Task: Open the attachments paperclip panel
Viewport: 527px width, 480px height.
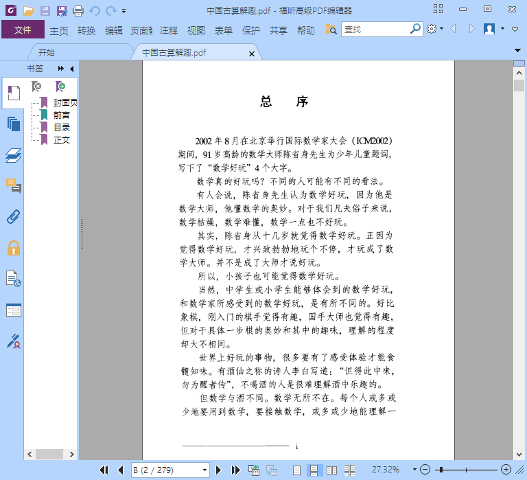Action: (x=14, y=217)
